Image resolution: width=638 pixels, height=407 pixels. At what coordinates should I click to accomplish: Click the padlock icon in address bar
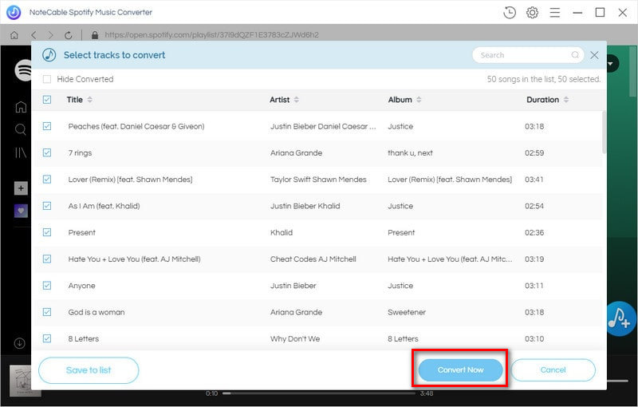click(x=95, y=35)
